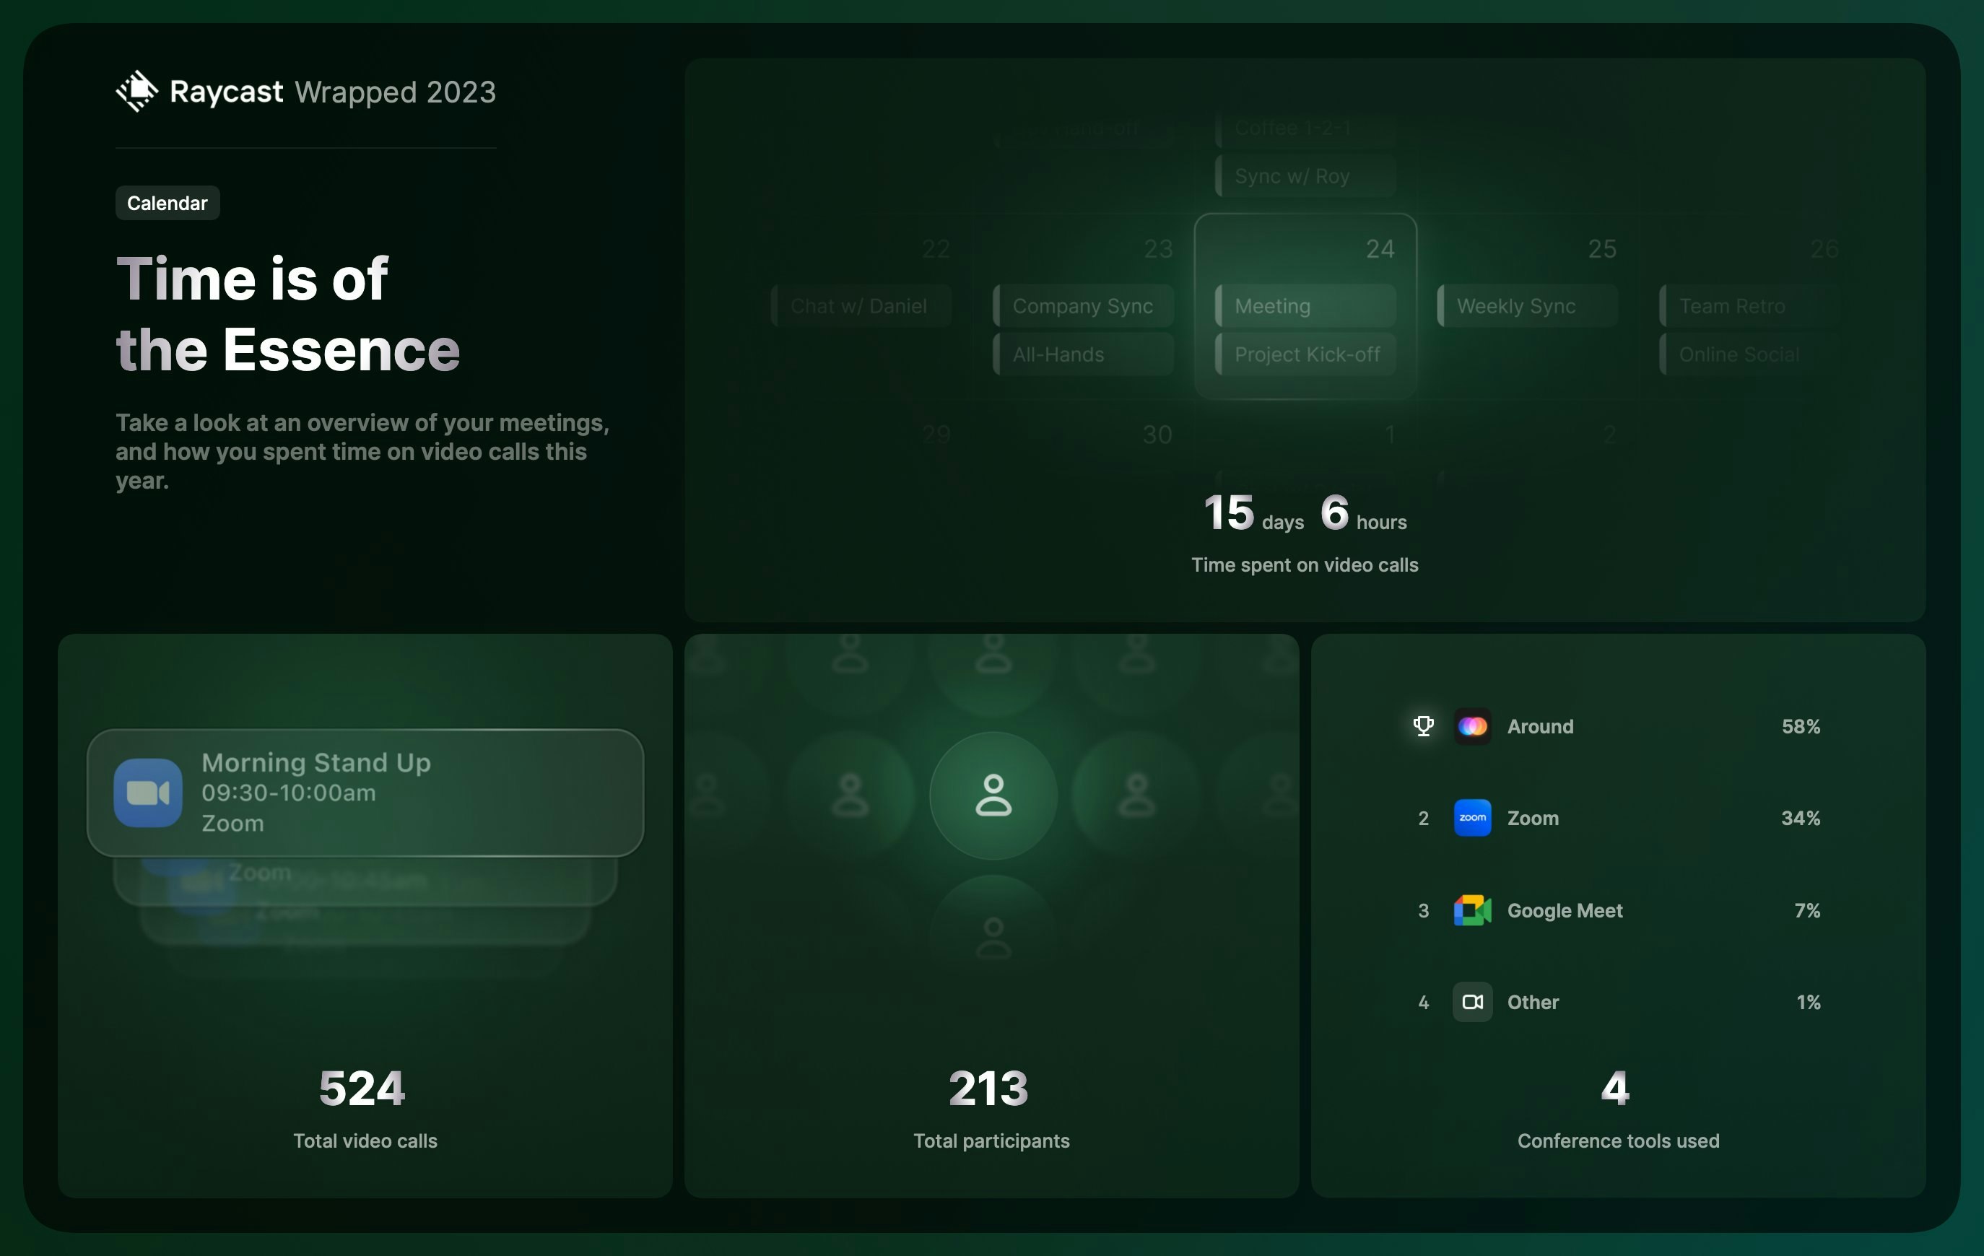Click the Total participants label
This screenshot has height=1256, width=1984.
tap(991, 1141)
